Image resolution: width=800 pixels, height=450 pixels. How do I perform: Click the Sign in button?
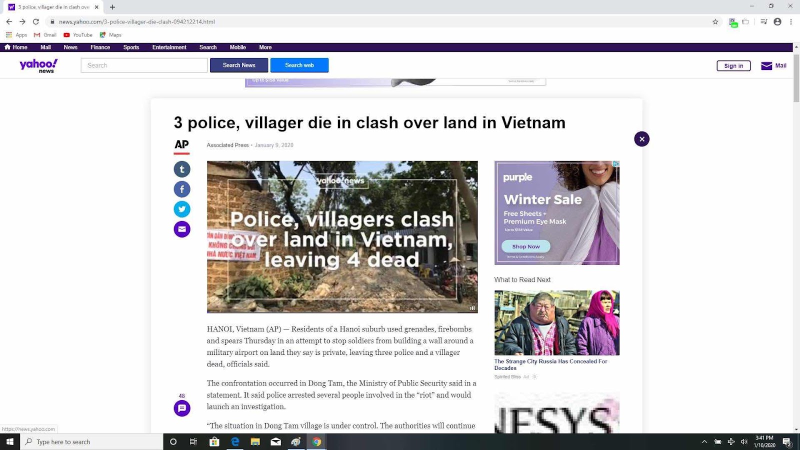(x=733, y=66)
